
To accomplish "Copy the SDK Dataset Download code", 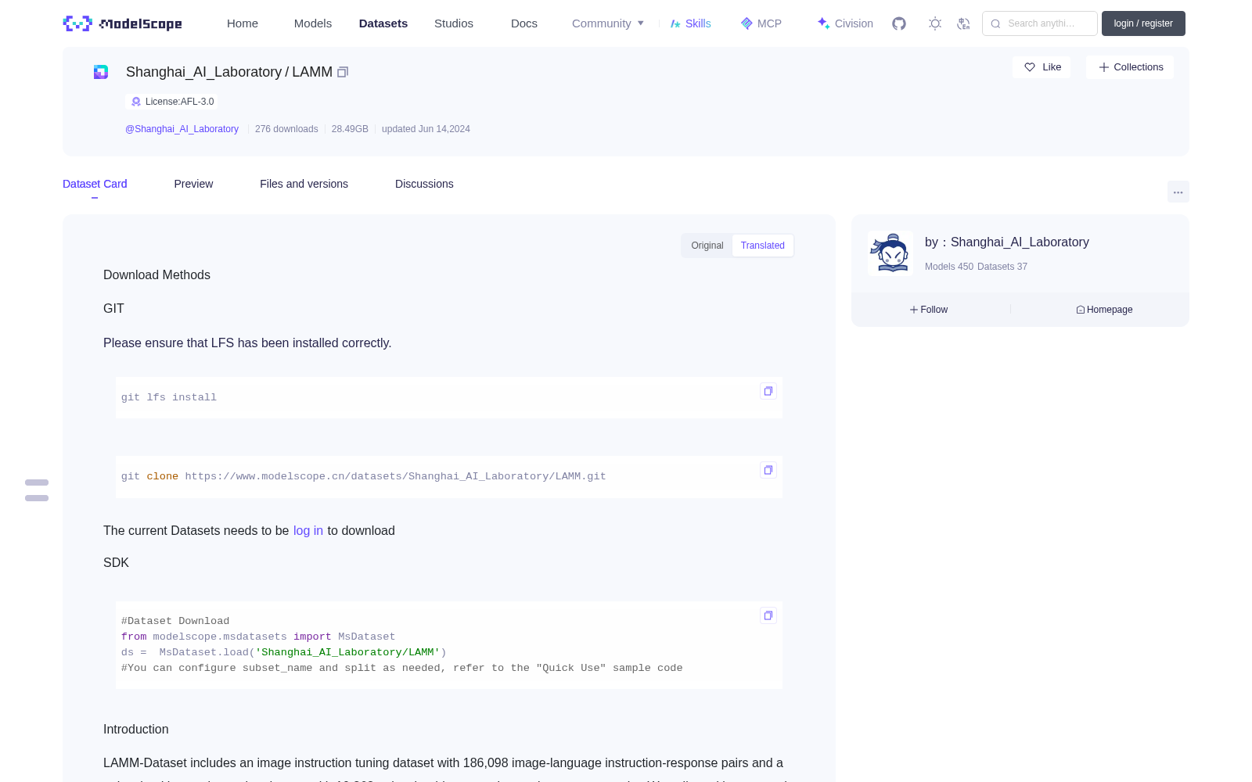I will 768,615.
